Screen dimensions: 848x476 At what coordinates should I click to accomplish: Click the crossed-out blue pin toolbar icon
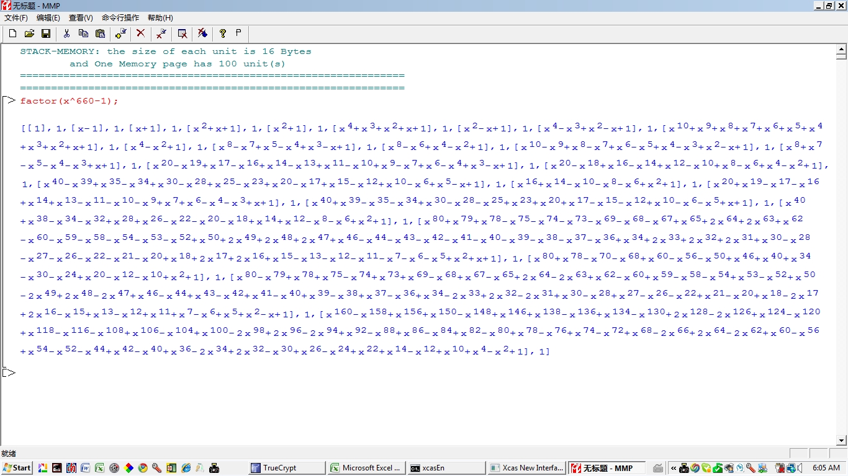coord(202,33)
